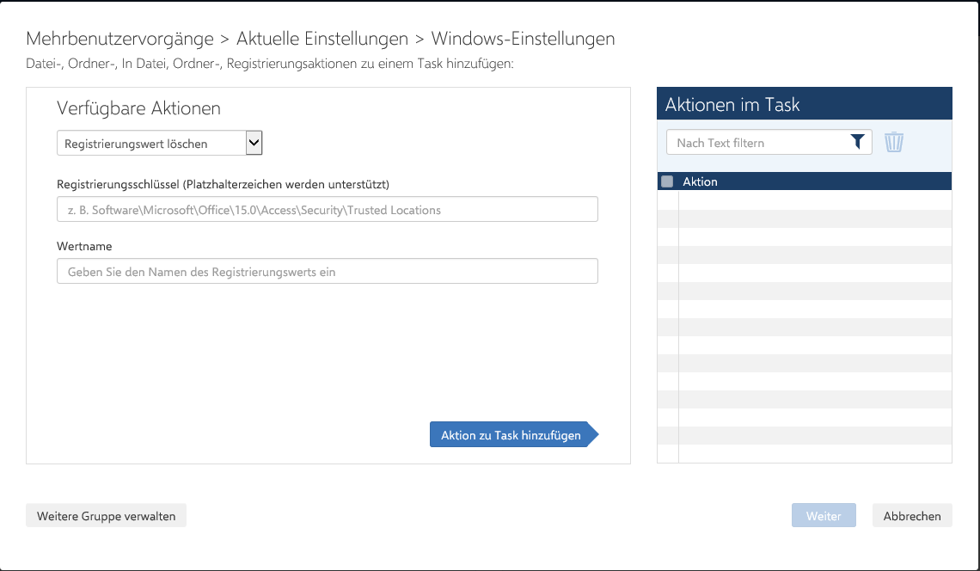Open the Registrierungswert löschen action combo box
Screen dimensions: 980x571
coord(150,144)
